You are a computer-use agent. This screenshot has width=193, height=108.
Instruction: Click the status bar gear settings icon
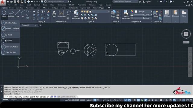(161, 100)
